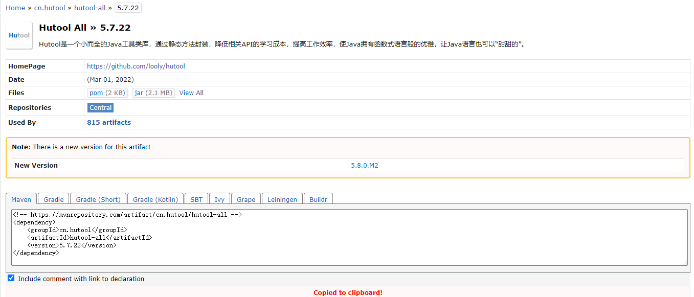Click the HomePage row label

27,66
